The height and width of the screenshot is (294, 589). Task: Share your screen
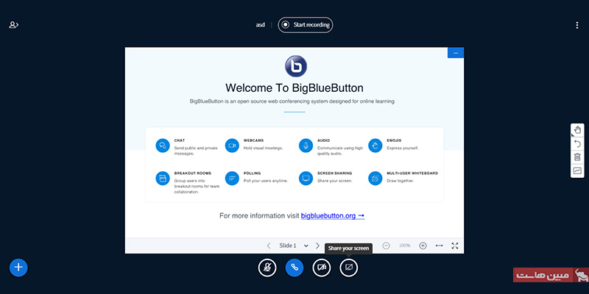(x=349, y=268)
